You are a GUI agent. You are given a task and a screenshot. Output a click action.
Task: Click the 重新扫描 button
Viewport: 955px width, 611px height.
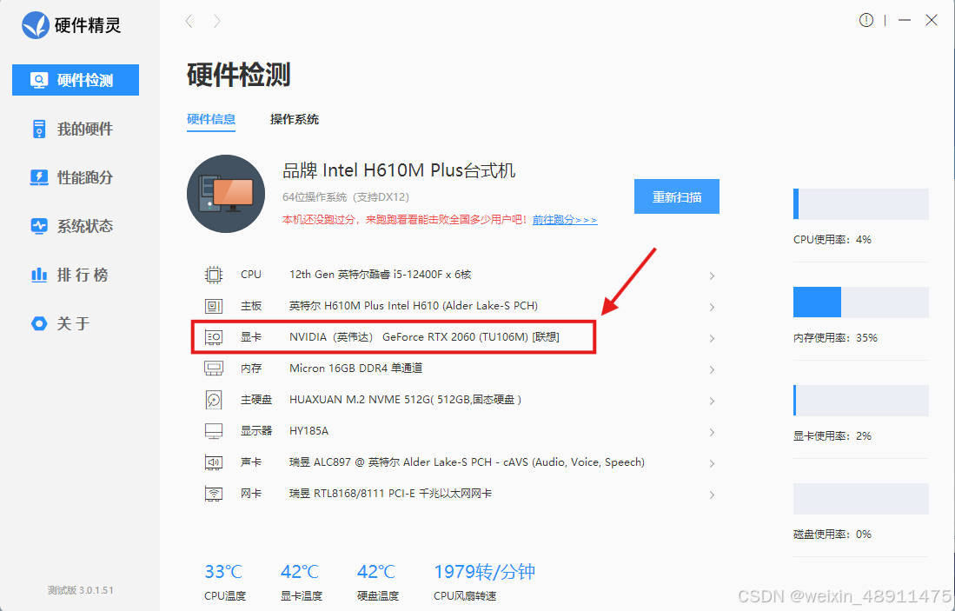click(x=677, y=196)
